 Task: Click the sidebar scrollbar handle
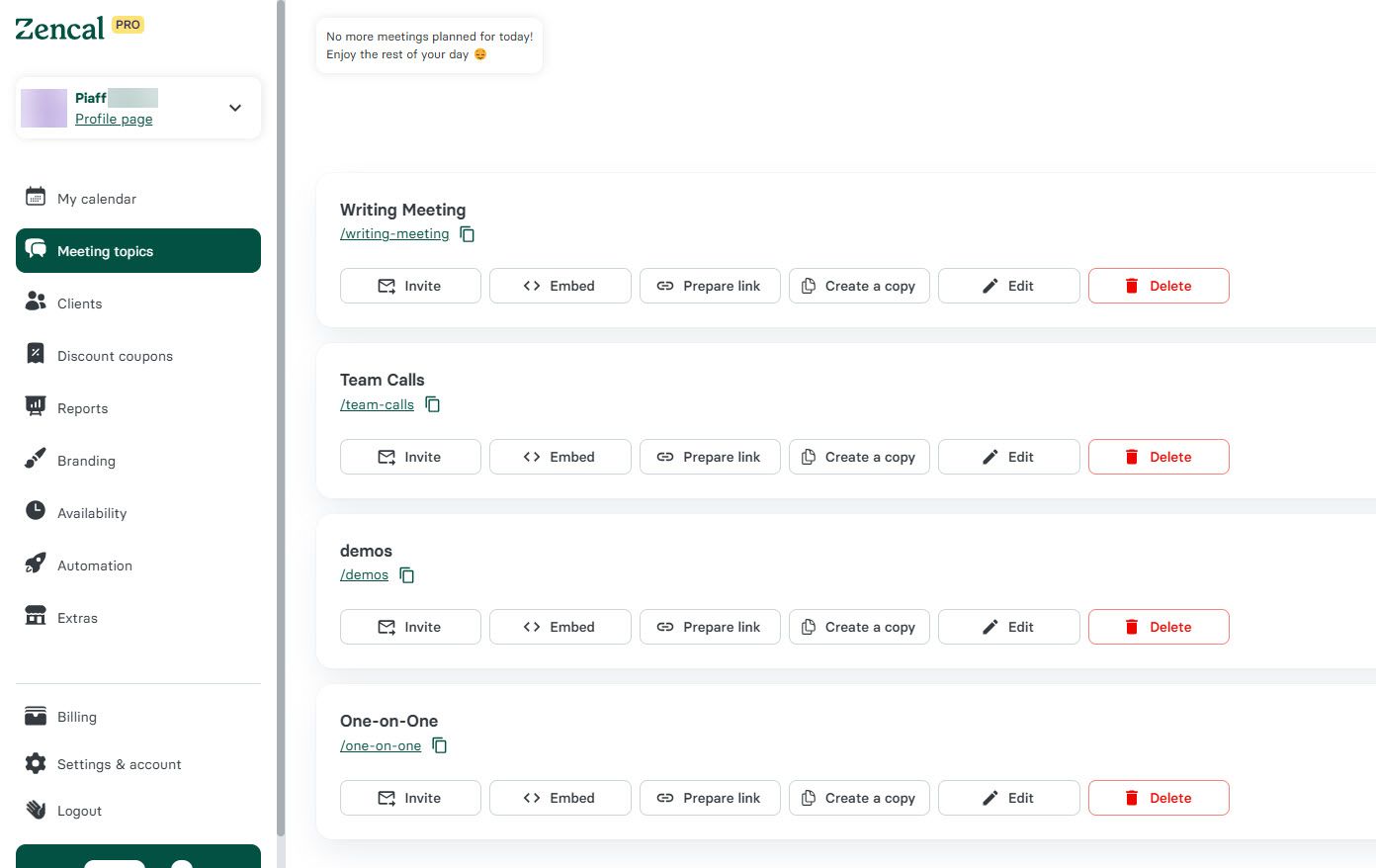coord(280,415)
